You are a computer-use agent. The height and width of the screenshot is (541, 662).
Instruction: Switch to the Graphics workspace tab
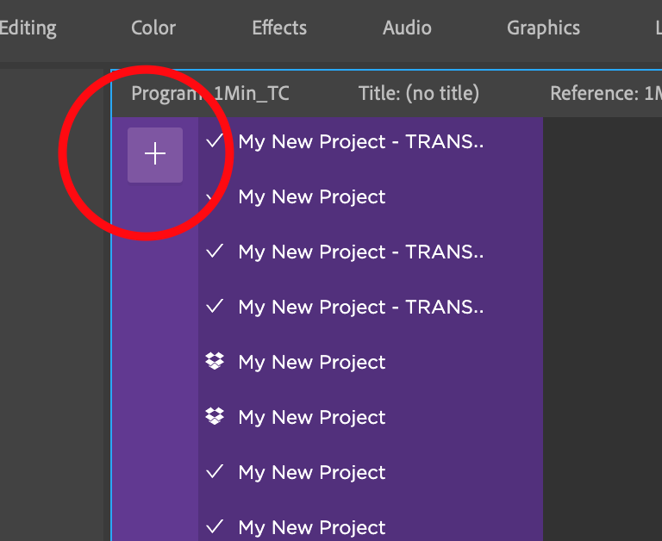click(x=543, y=28)
